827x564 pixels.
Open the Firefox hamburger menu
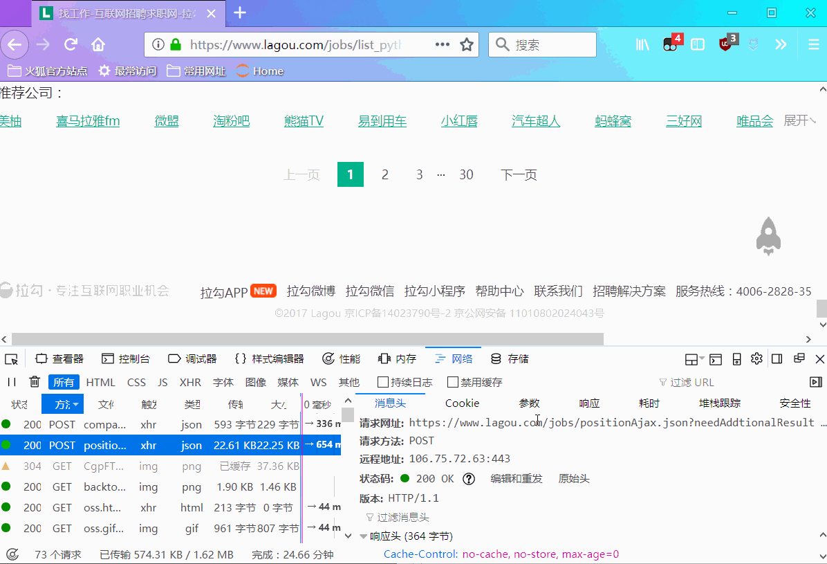coord(813,45)
